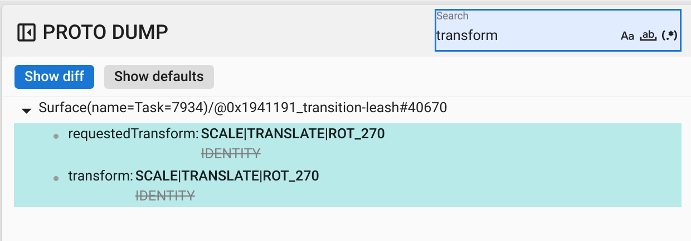Toggle the Aa match case icon

(x=627, y=36)
